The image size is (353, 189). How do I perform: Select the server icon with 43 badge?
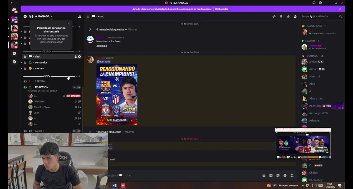14,36
